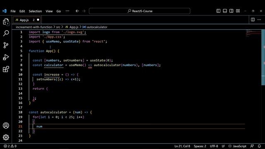The width and height of the screenshot is (265, 149).
Task: Click the VS Code logo icon
Action: 5,11
